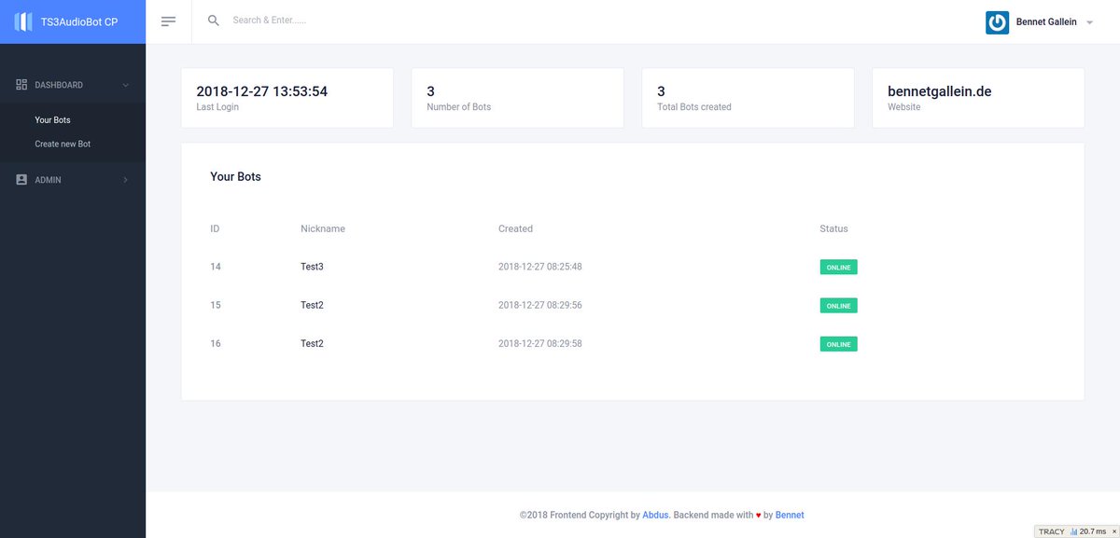
Task: Click the ID column header
Action: pos(215,228)
